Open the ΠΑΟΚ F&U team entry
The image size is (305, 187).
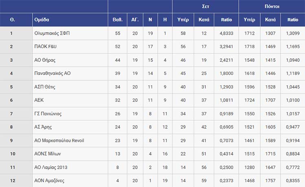pyautogui.click(x=45, y=46)
